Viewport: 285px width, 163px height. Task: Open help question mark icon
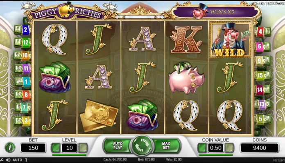[26, 160]
